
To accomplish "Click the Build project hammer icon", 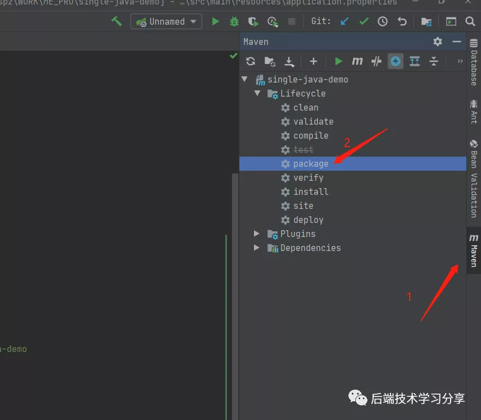I will [116, 21].
